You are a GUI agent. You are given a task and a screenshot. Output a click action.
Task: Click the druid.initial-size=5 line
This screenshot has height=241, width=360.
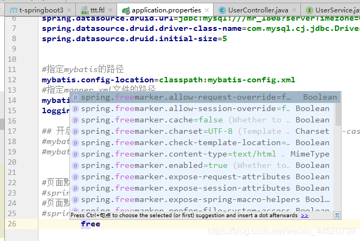click(x=134, y=38)
